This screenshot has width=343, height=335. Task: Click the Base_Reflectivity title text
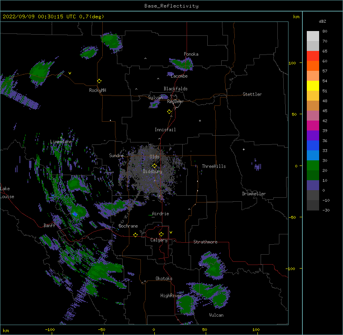[171, 6]
